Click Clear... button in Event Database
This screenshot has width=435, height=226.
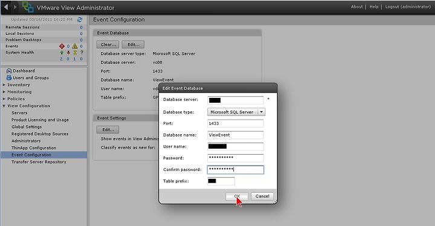pyautogui.click(x=108, y=45)
